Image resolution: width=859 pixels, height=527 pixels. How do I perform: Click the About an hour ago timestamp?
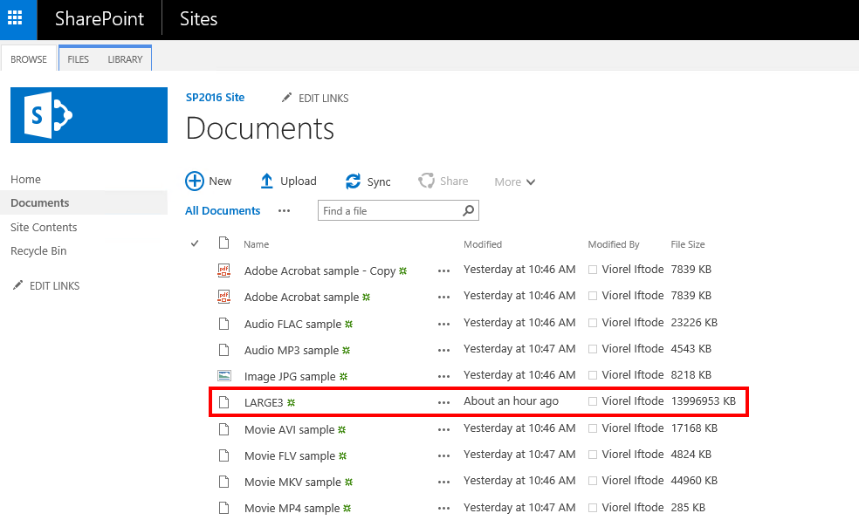(512, 401)
